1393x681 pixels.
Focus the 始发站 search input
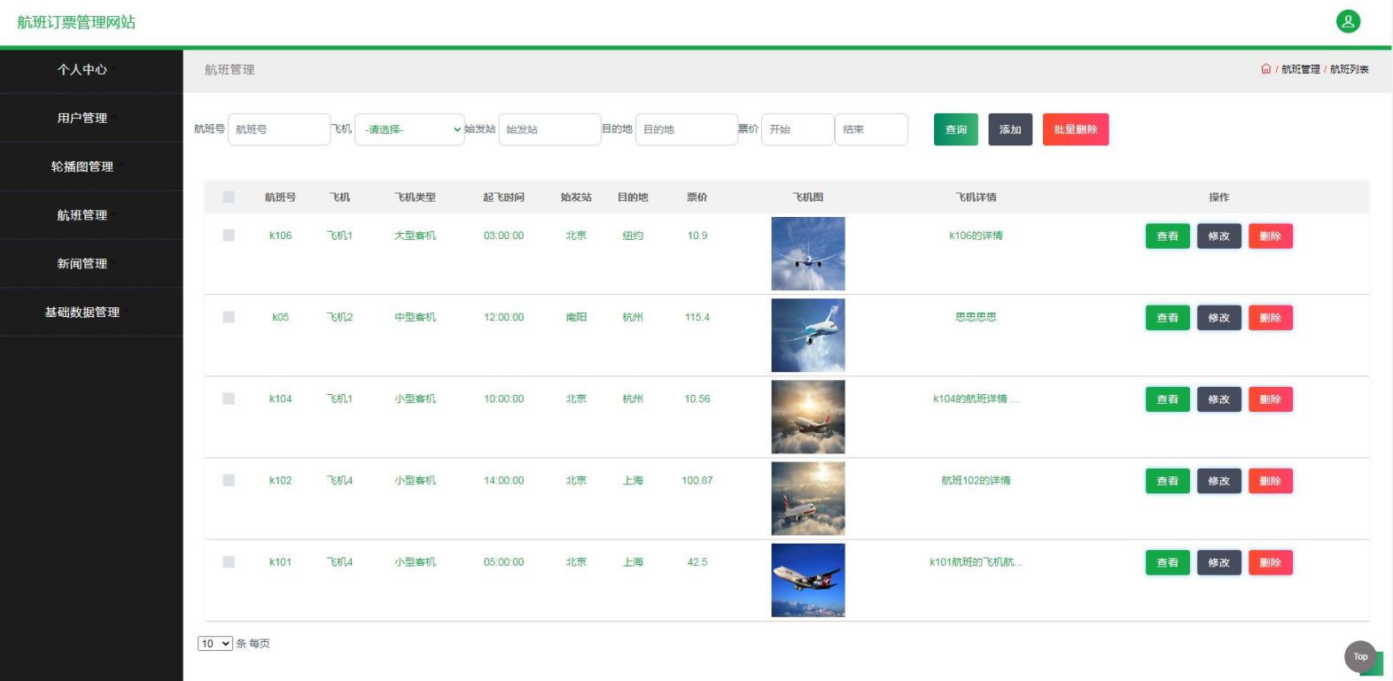coord(549,129)
